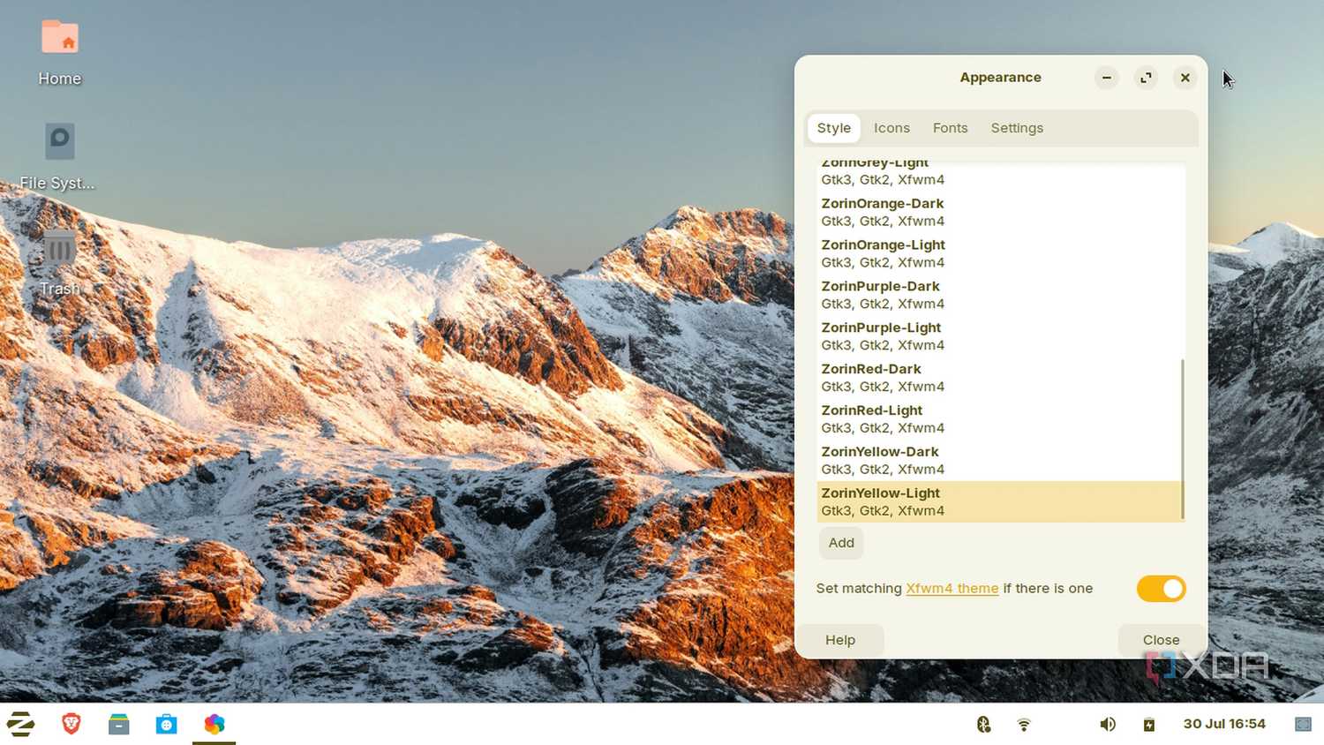Switch to the Icons tab

(891, 128)
